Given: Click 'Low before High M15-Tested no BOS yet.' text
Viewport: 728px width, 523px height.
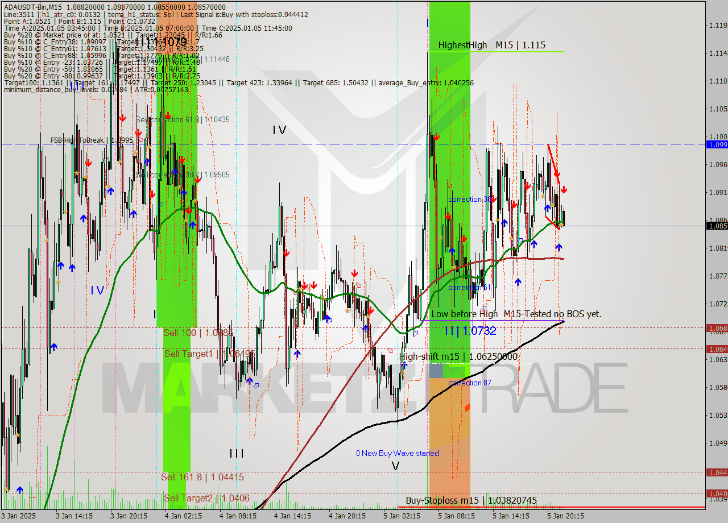Looking at the screenshot, I should [516, 314].
